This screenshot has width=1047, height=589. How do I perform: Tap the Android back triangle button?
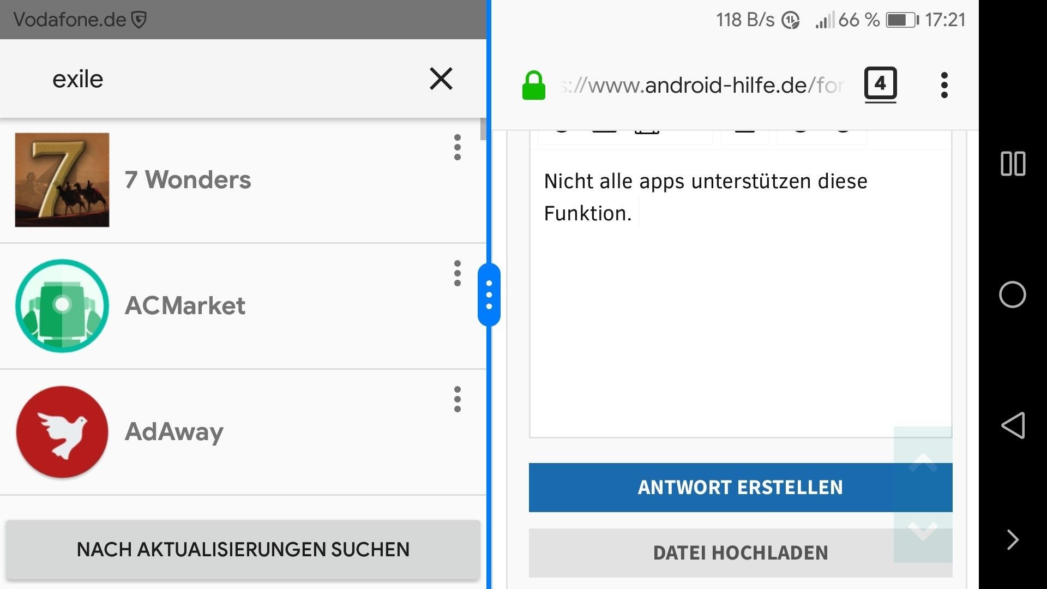click(1013, 425)
